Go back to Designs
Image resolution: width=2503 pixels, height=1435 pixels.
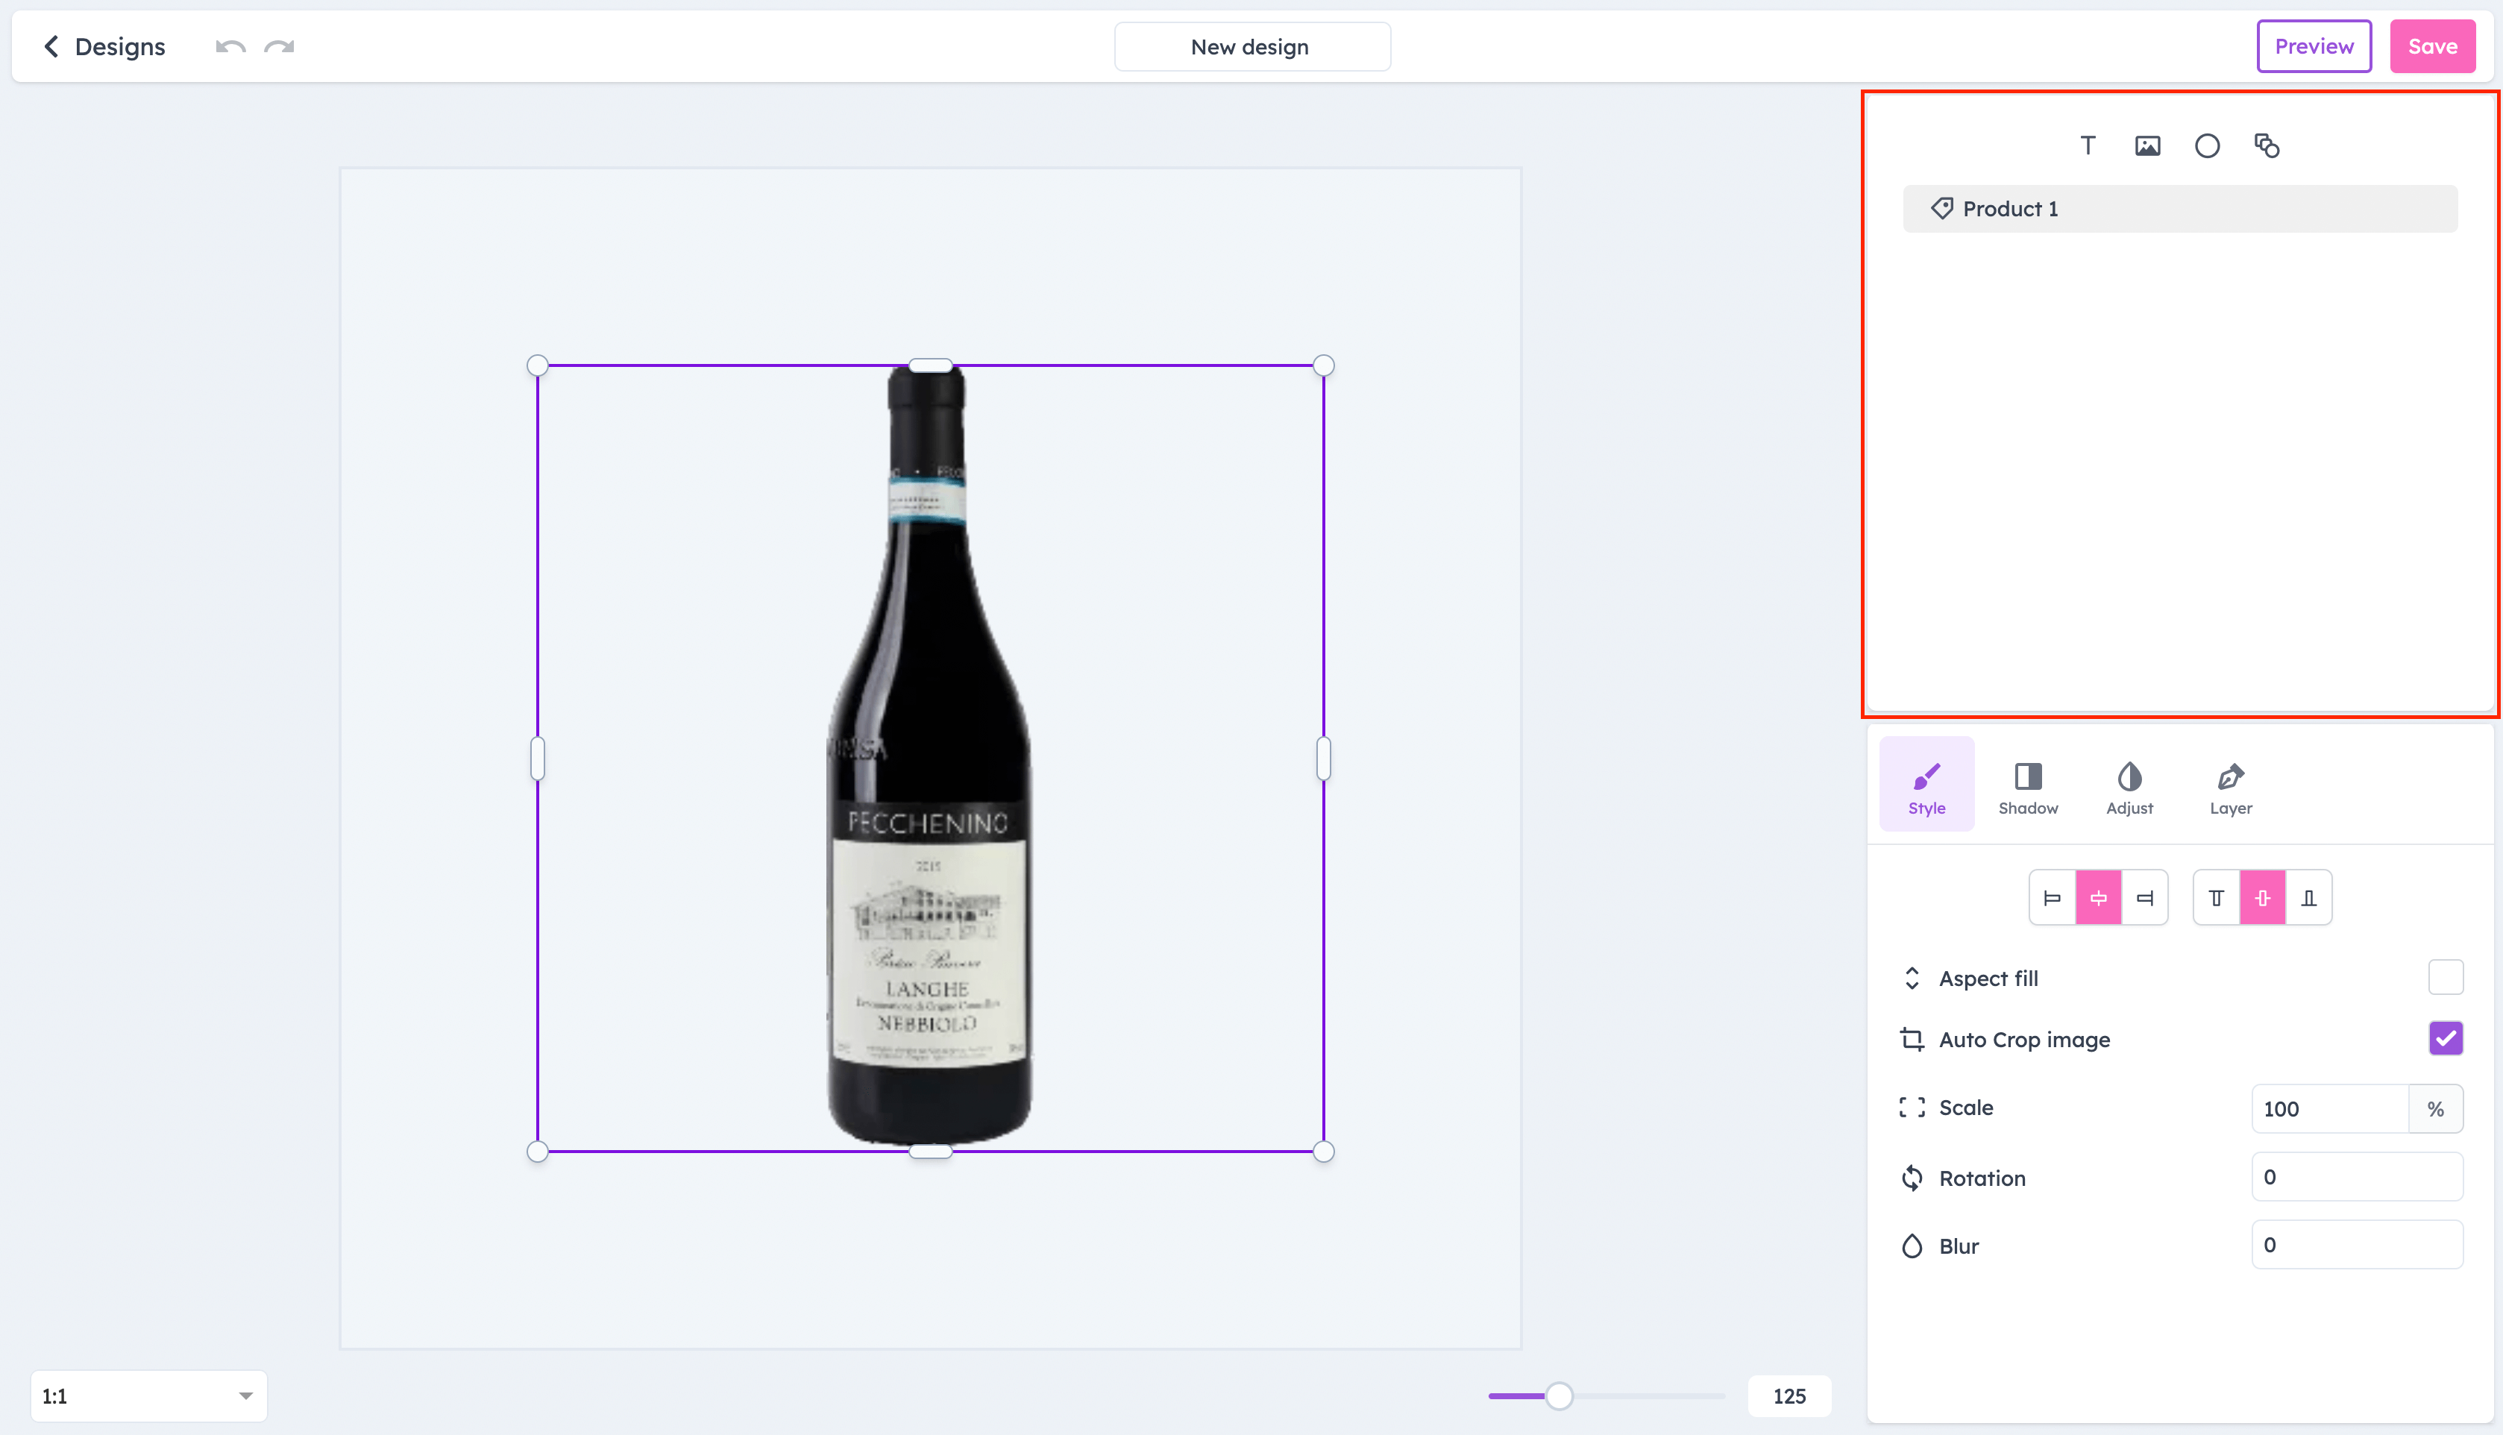click(104, 46)
